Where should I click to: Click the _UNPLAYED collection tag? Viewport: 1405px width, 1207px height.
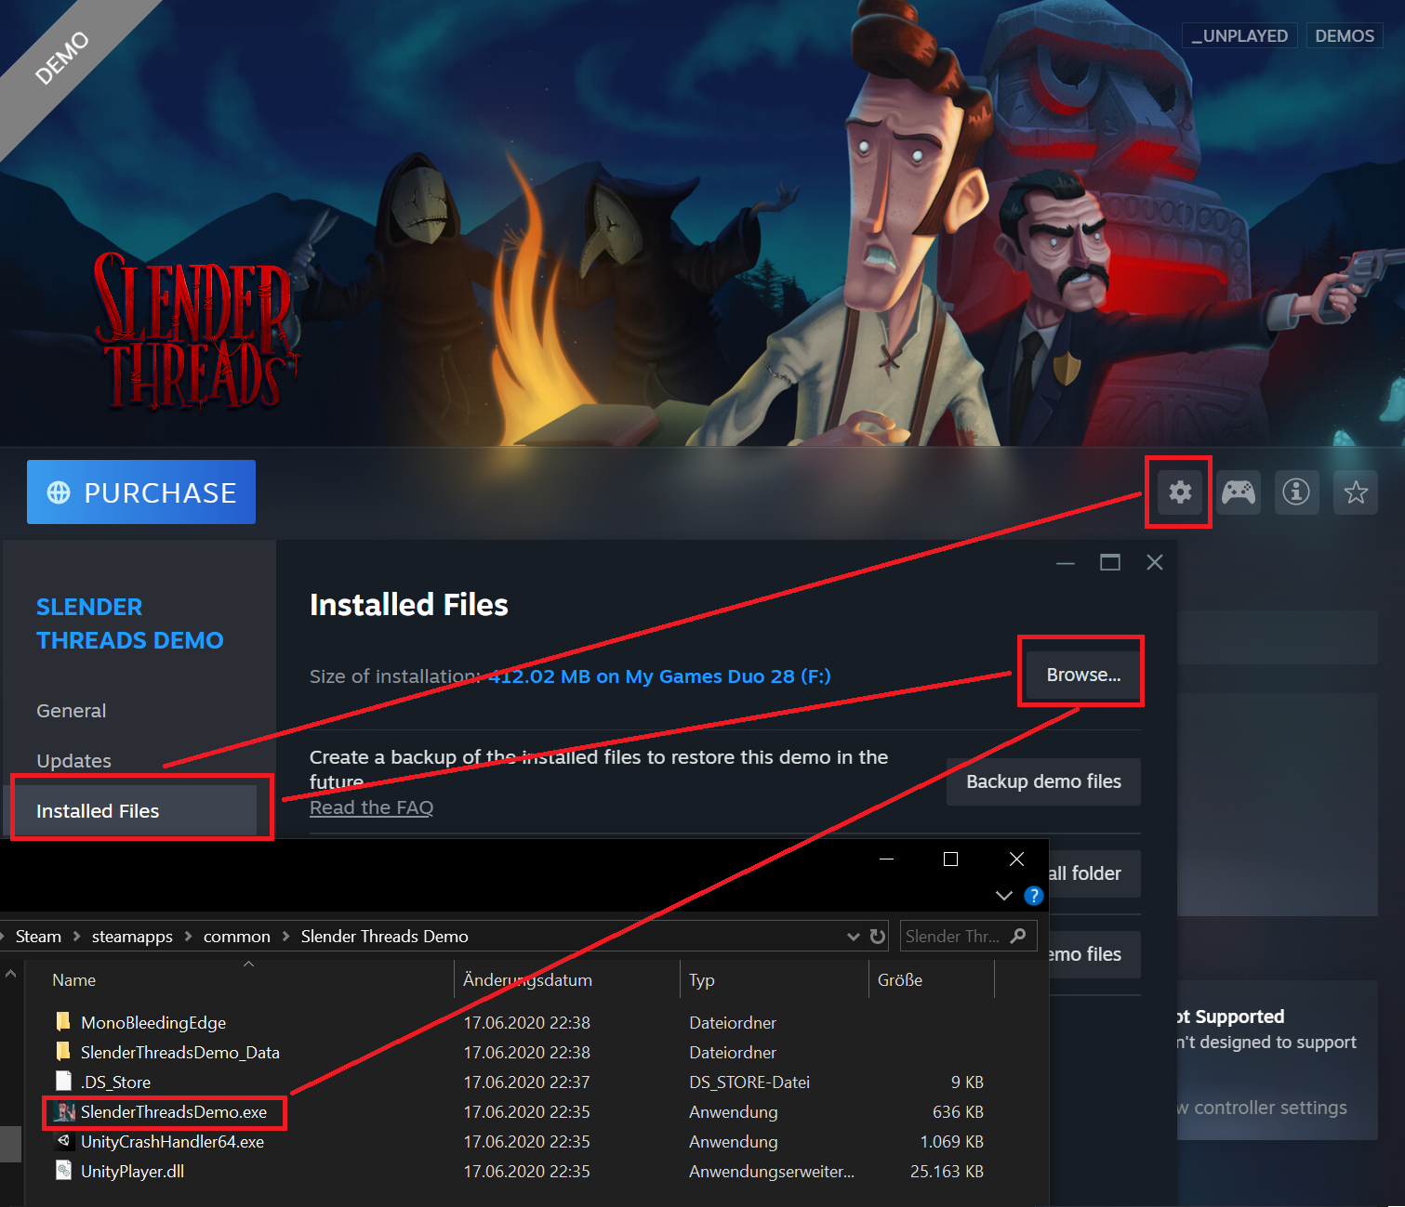pos(1239,35)
